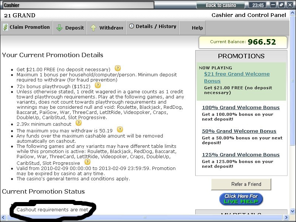The width and height of the screenshot is (296, 222).
Task: Click vertical scrollbar up arrow
Action: pyautogui.click(x=292, y=13)
